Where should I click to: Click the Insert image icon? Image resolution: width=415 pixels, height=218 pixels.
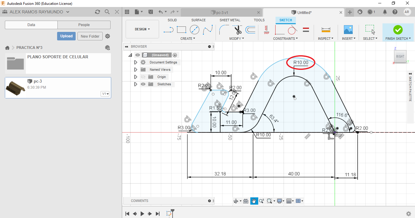(348, 30)
